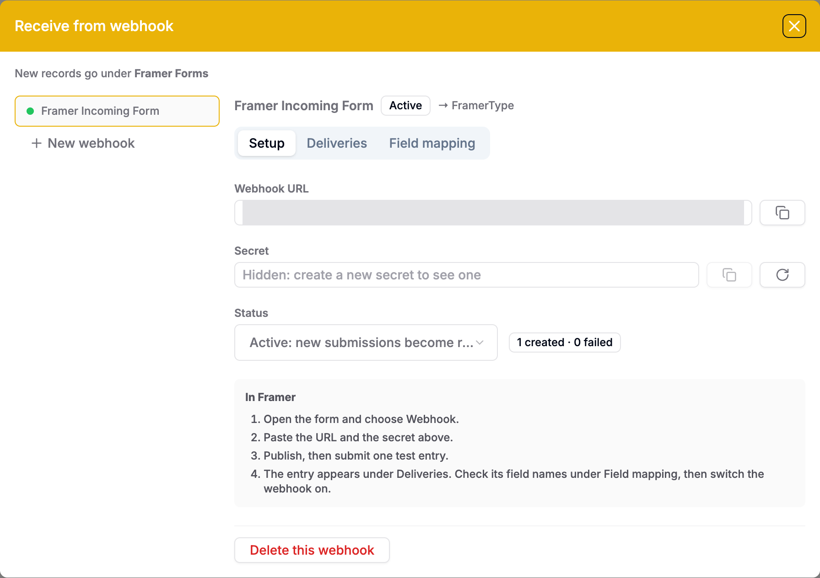Image resolution: width=820 pixels, height=578 pixels.
Task: Click step 'Paste the URL and the secret above.'
Action: tap(358, 438)
